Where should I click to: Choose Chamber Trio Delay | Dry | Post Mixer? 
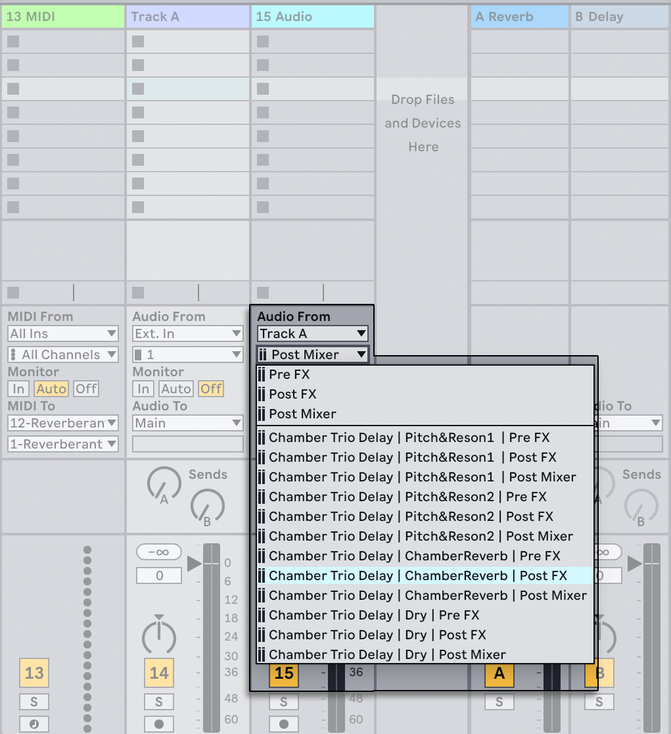(x=388, y=654)
